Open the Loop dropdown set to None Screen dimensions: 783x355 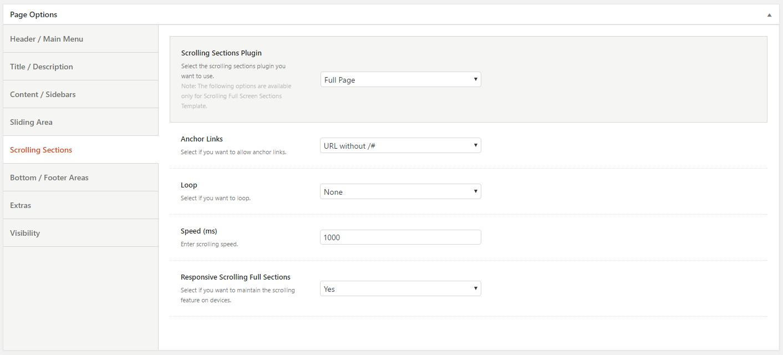400,192
